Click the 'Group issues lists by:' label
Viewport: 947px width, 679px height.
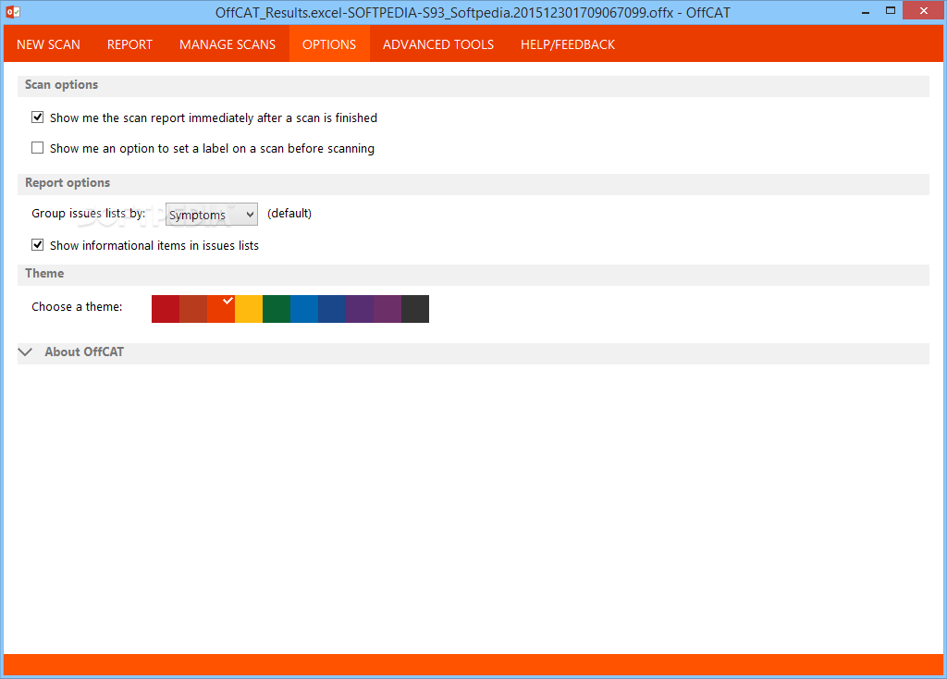(88, 214)
